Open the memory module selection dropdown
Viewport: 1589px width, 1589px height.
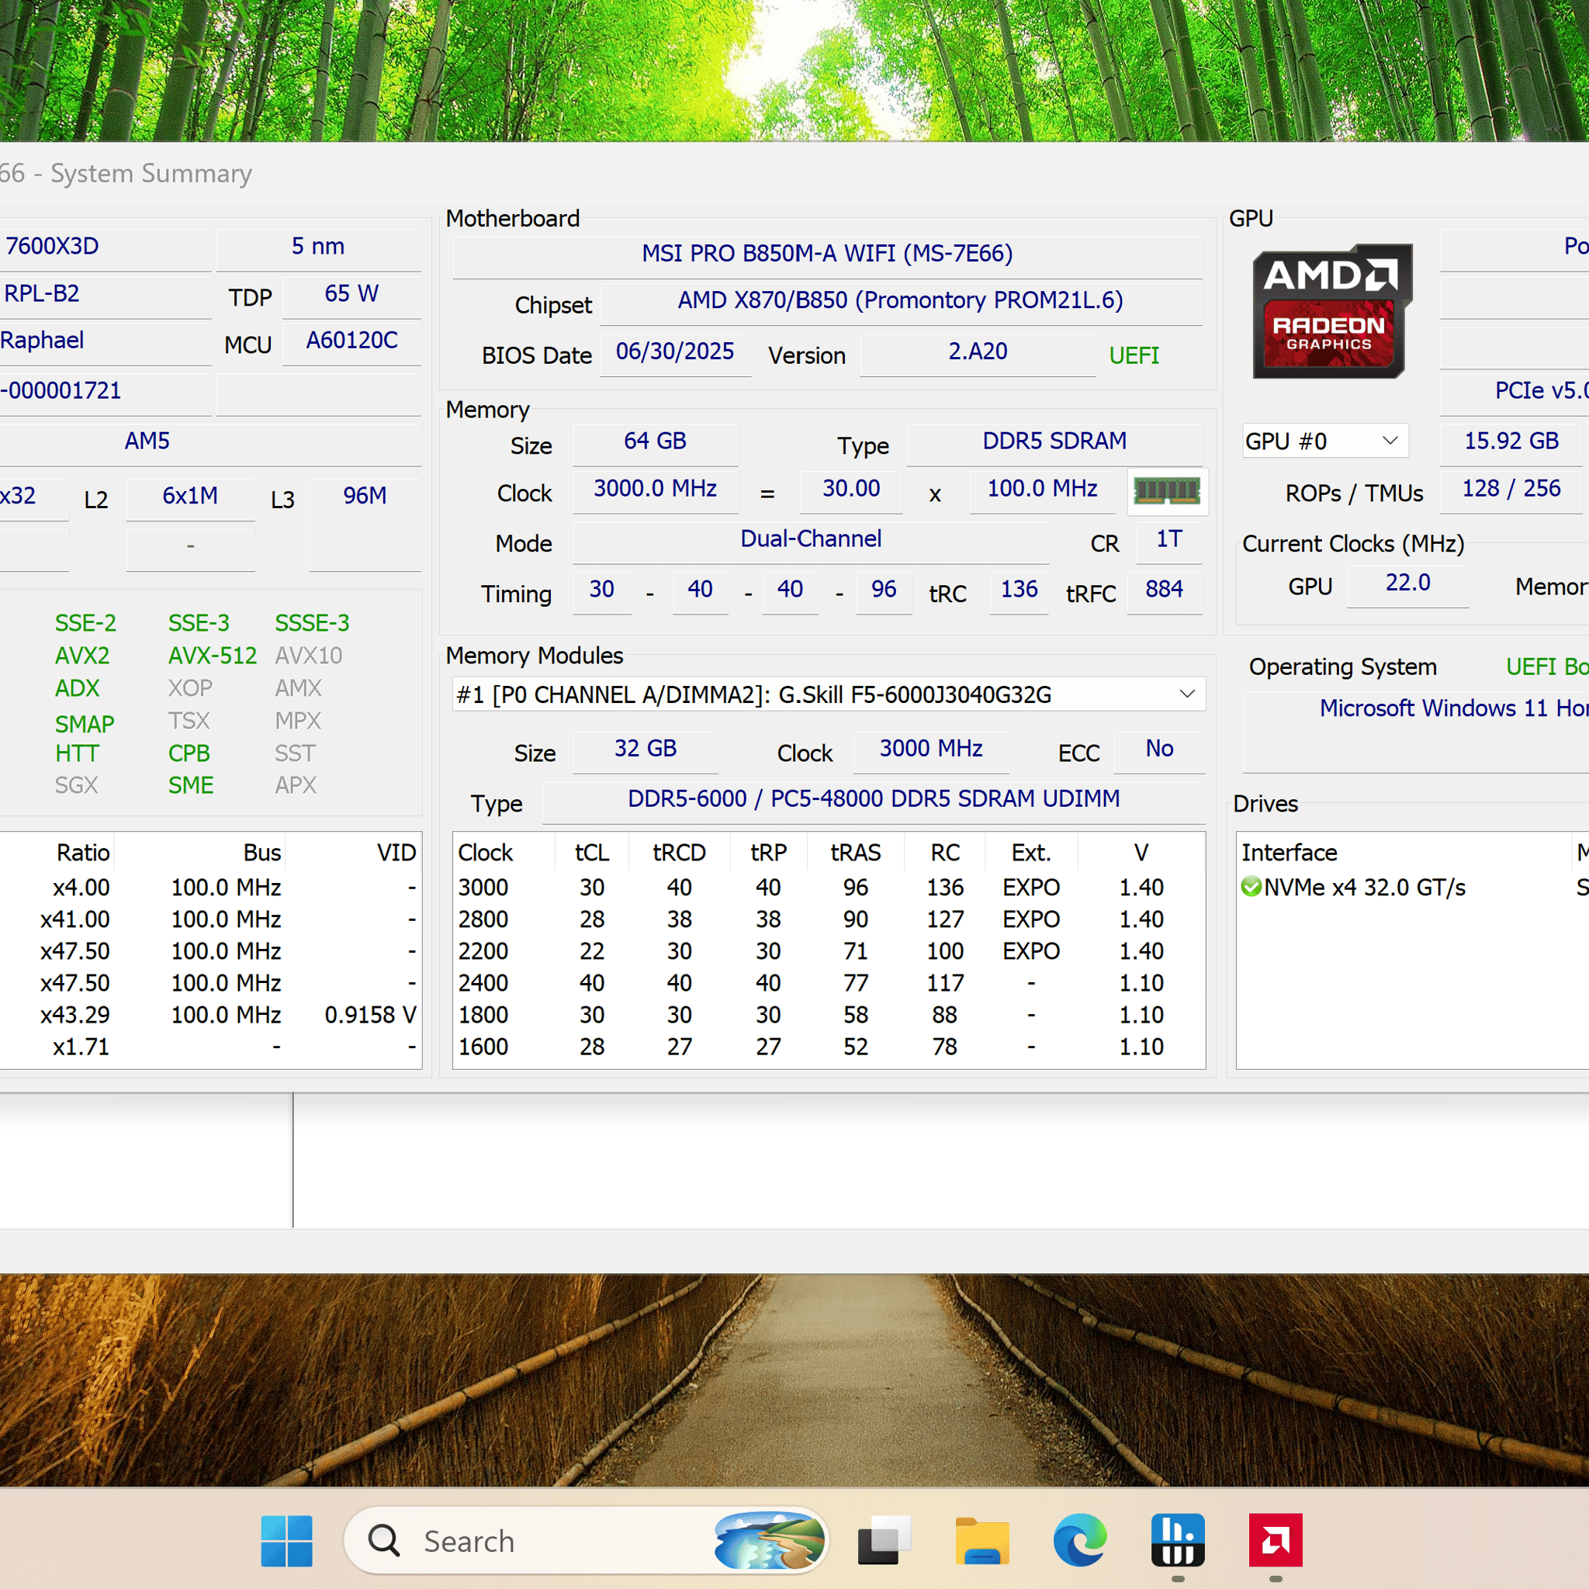[x=828, y=695]
